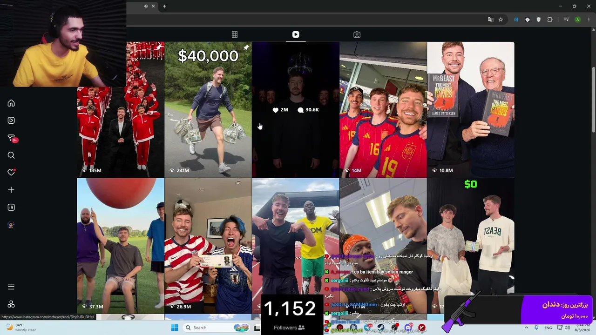This screenshot has height=335, width=596.
Task: Open the dark hovered reel with 2M likes
Action: coord(296,110)
